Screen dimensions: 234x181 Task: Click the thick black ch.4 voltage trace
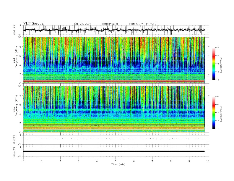114,151
